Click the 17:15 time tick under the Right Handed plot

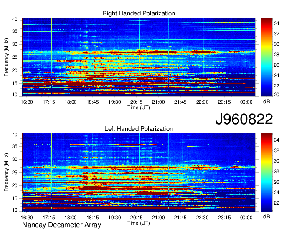point(49,102)
